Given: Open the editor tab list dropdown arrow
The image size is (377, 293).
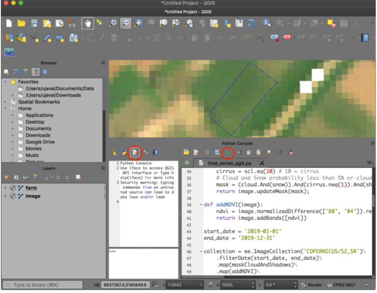Looking at the screenshot, I should (x=370, y=163).
